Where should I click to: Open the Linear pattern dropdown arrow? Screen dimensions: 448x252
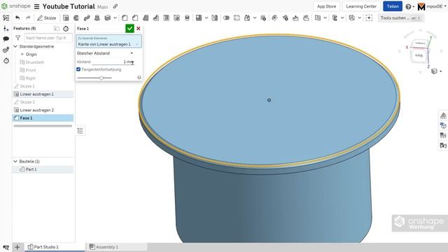pyautogui.click(x=206, y=18)
